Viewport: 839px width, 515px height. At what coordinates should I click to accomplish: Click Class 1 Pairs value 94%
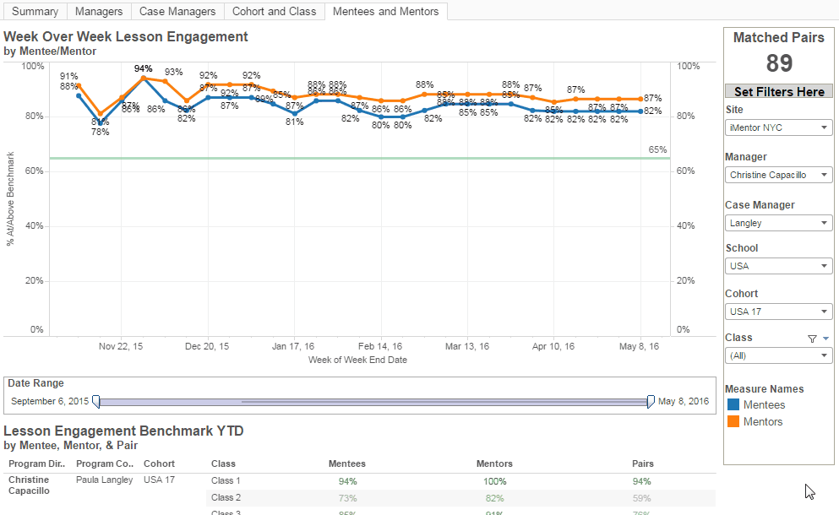(641, 481)
